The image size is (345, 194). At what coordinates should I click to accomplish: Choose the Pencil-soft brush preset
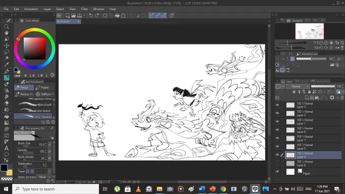(x=33, y=105)
